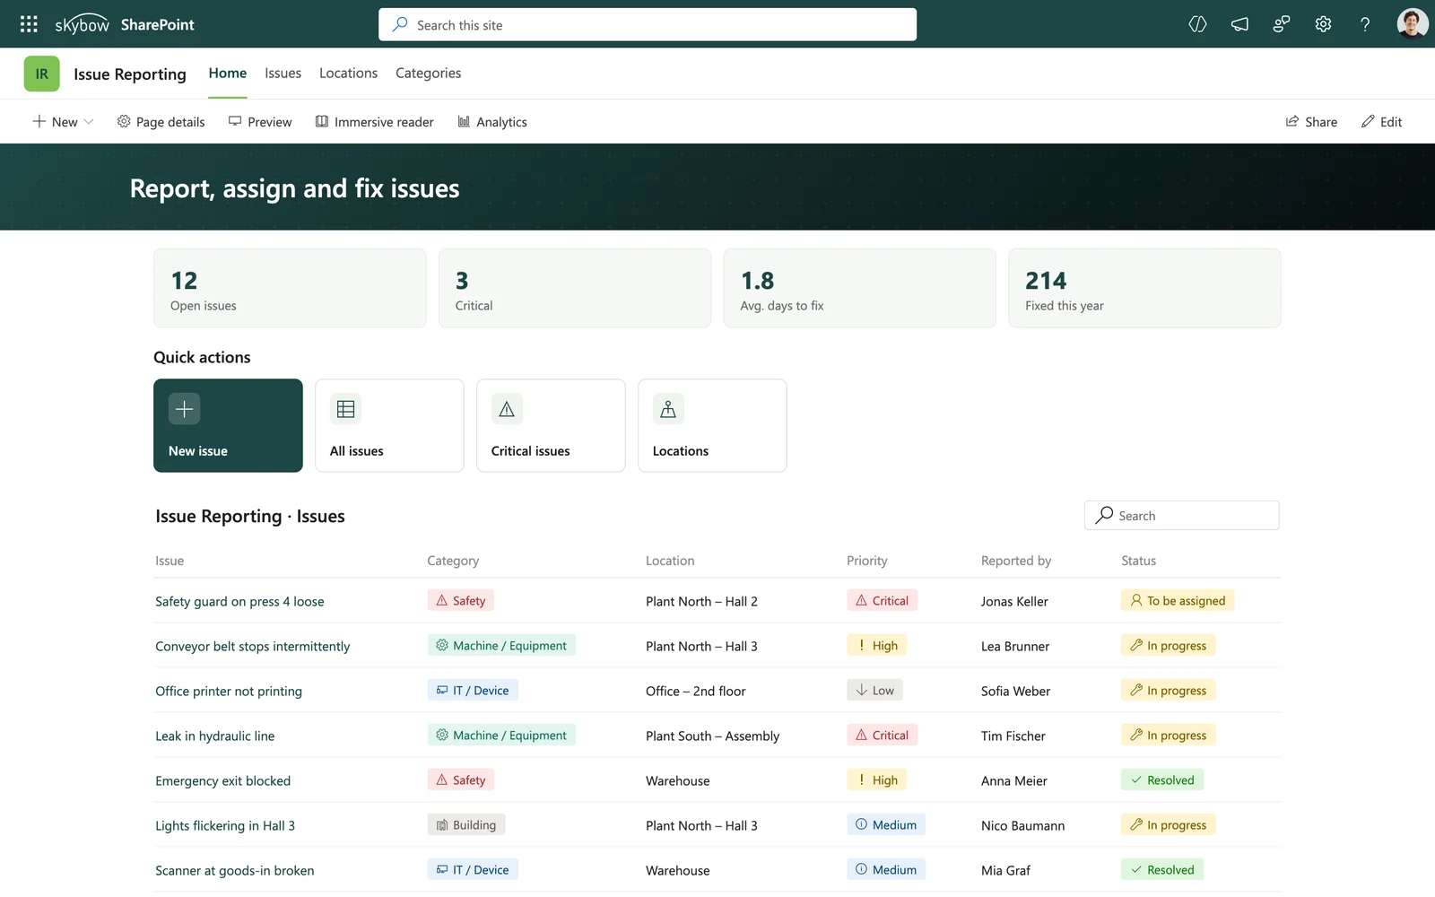The width and height of the screenshot is (1435, 897).
Task: Open the Open issues stat card
Action: 290,288
